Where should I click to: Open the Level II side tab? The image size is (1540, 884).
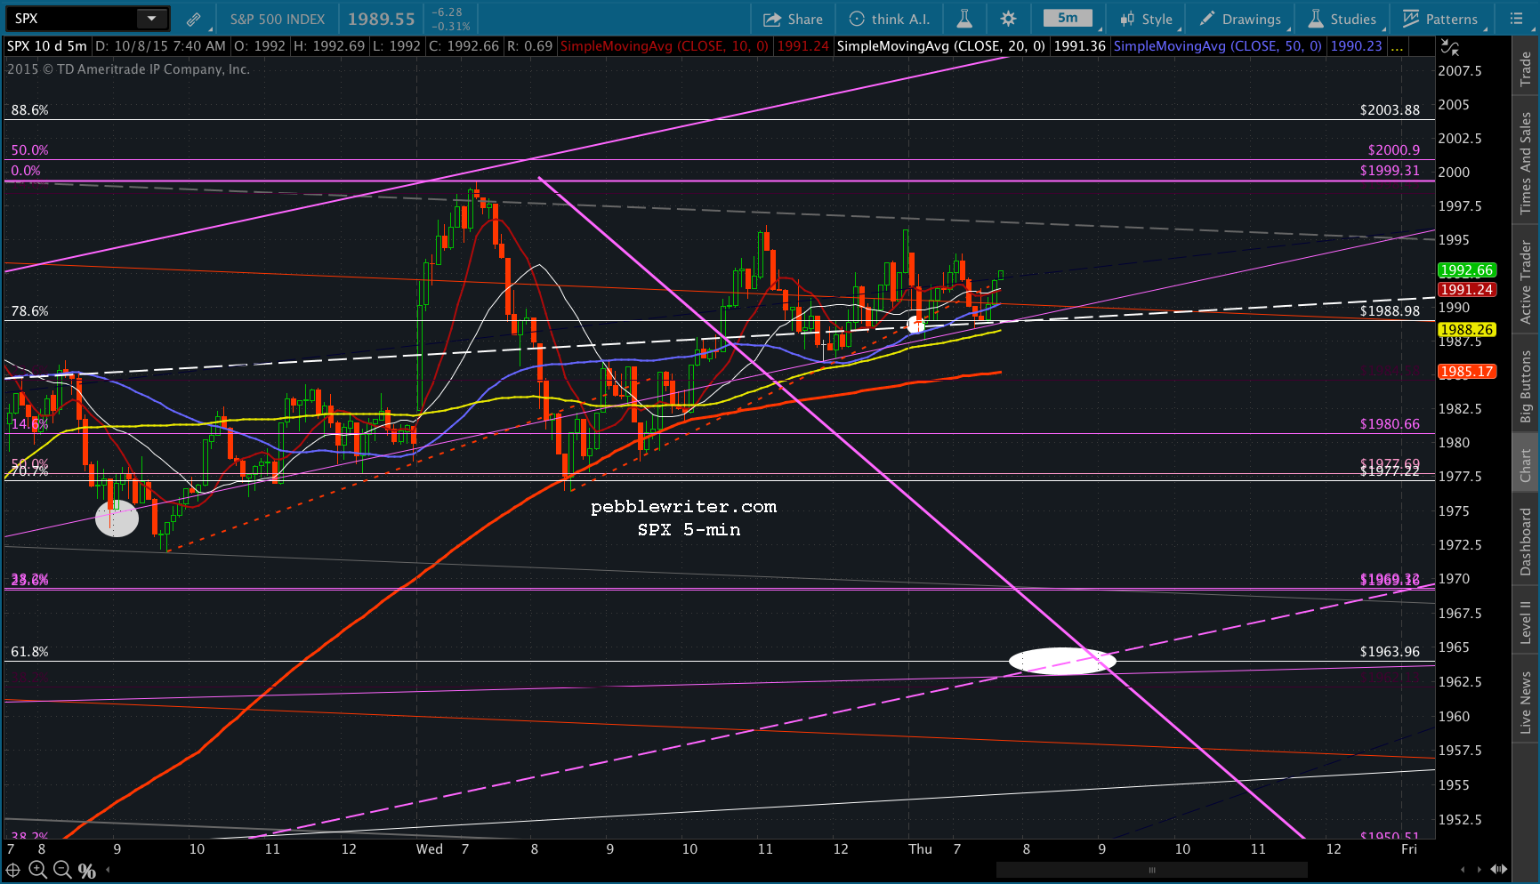(1526, 622)
